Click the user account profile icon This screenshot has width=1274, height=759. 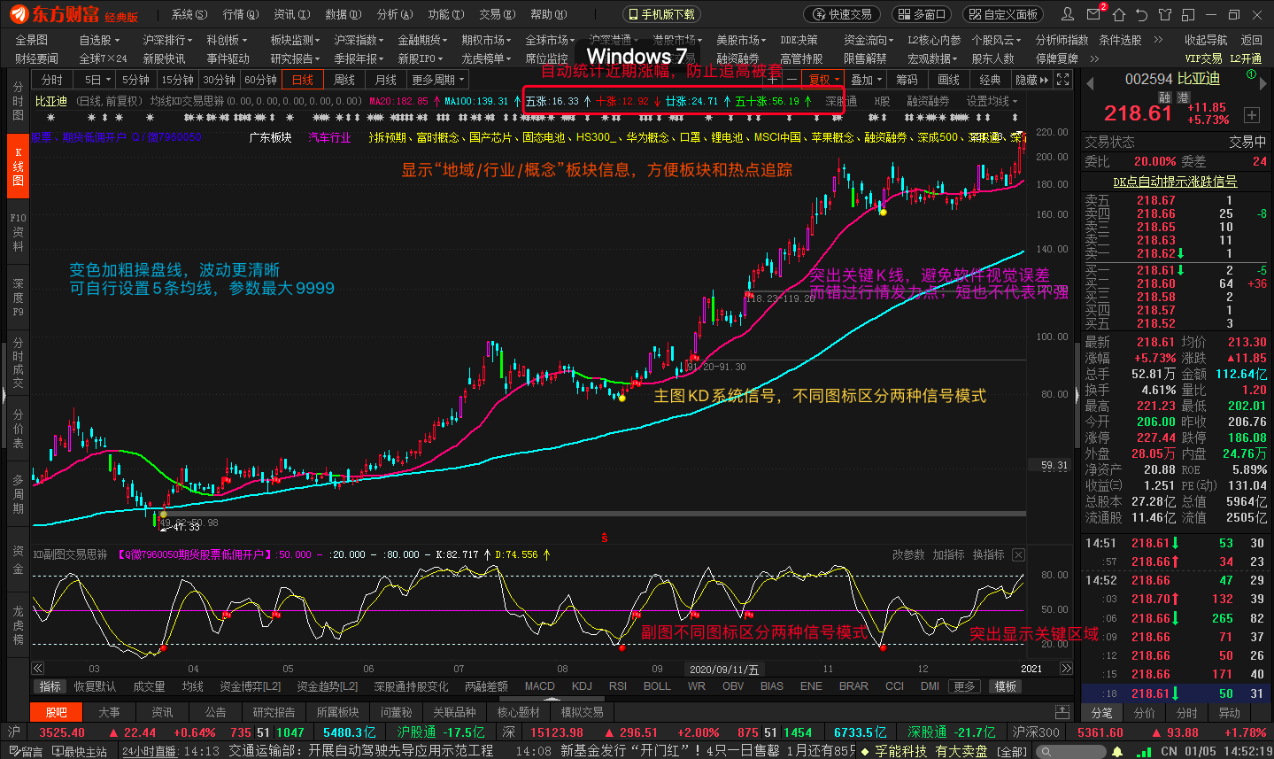(x=1069, y=14)
